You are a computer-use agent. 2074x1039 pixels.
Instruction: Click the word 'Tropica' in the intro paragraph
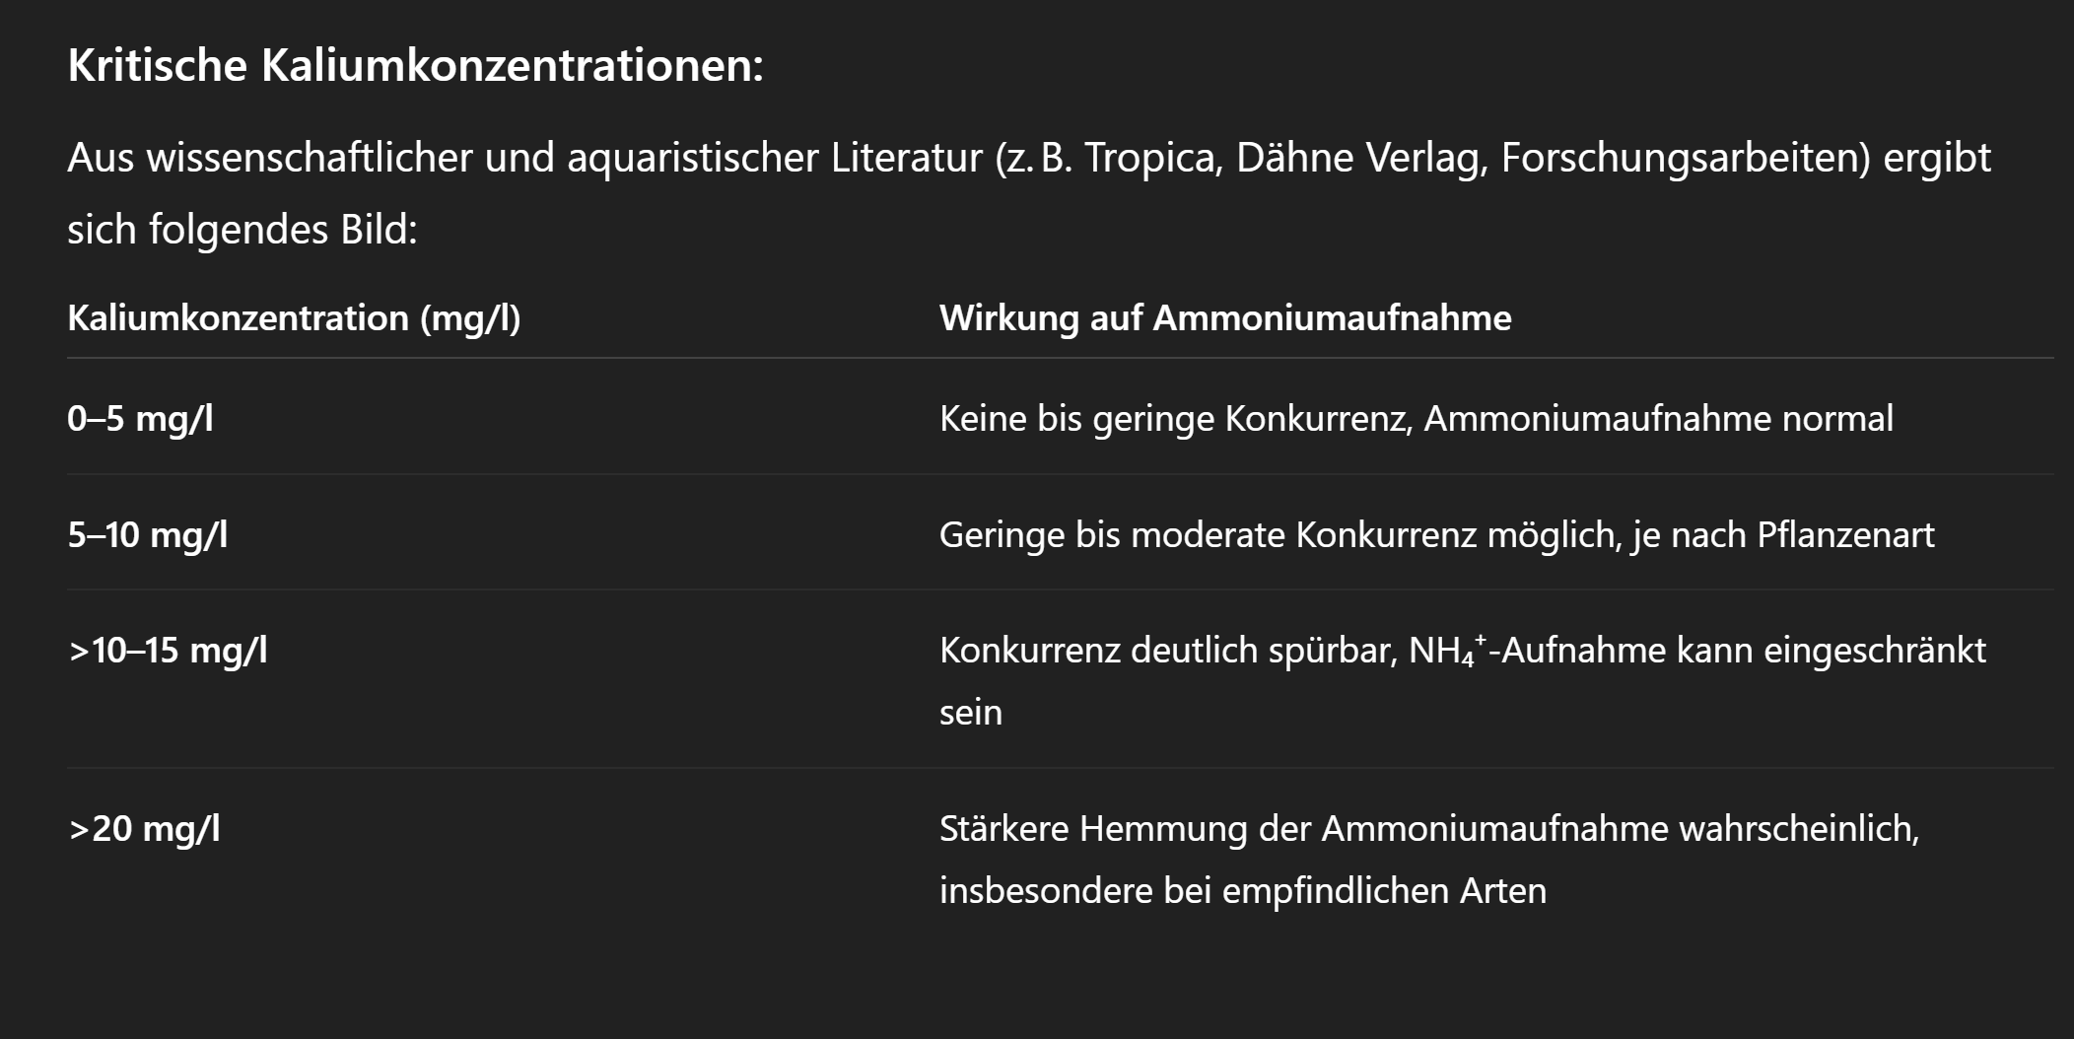pos(1153,159)
